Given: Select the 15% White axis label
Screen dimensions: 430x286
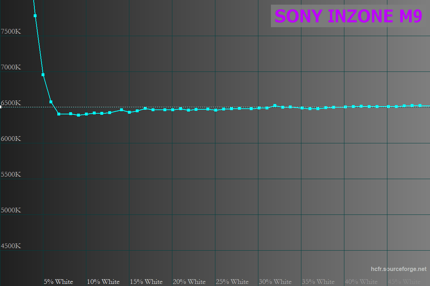Looking at the screenshot, I should tap(146, 282).
